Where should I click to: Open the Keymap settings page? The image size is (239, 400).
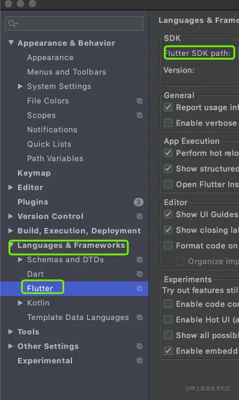tap(34, 173)
